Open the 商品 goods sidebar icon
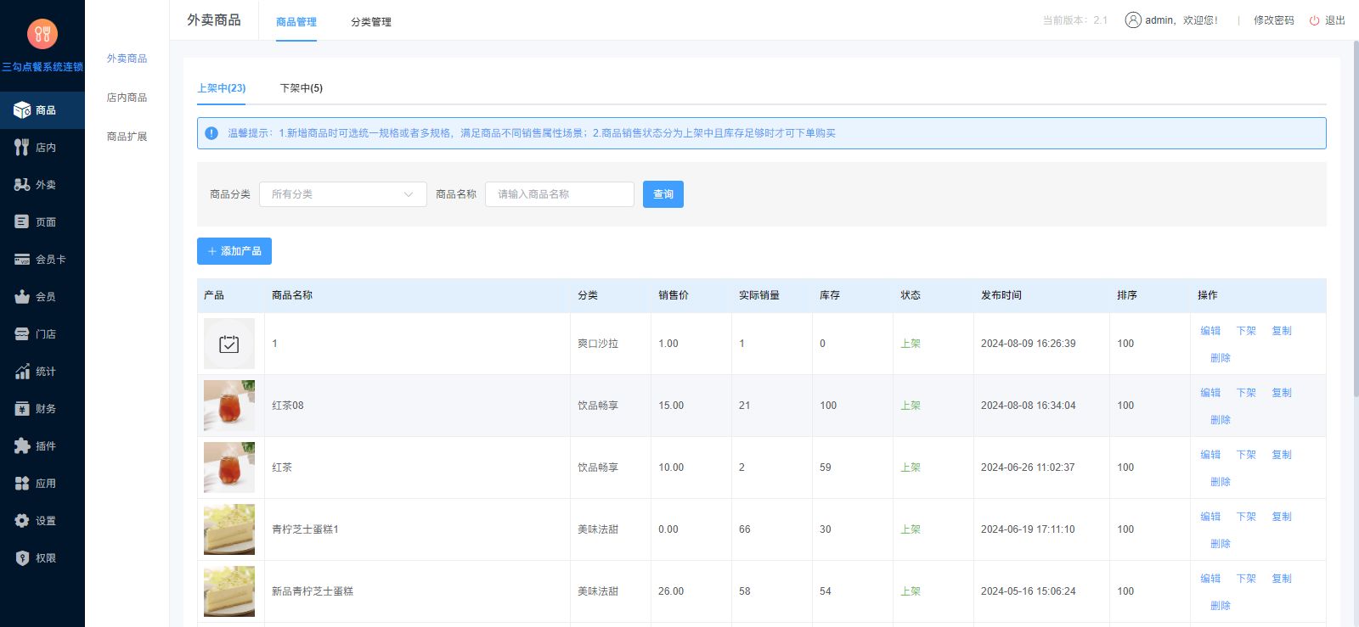The image size is (1359, 627). point(22,110)
